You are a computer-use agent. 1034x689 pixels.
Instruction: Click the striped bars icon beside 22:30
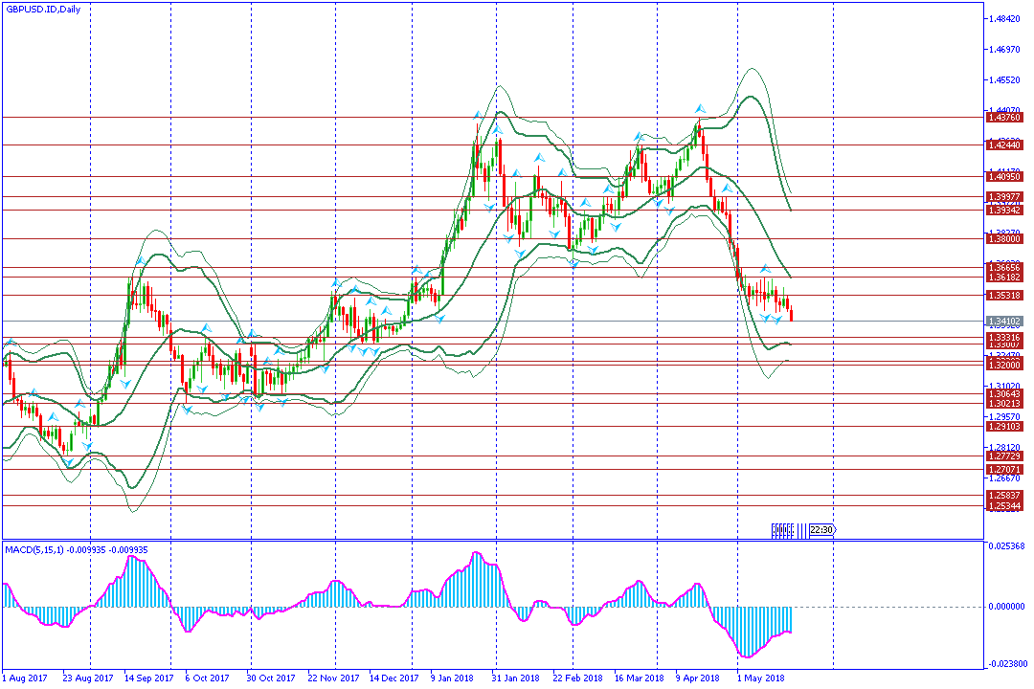pos(782,530)
